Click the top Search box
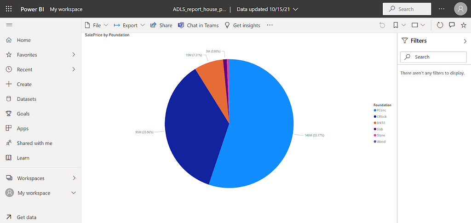 407,9
